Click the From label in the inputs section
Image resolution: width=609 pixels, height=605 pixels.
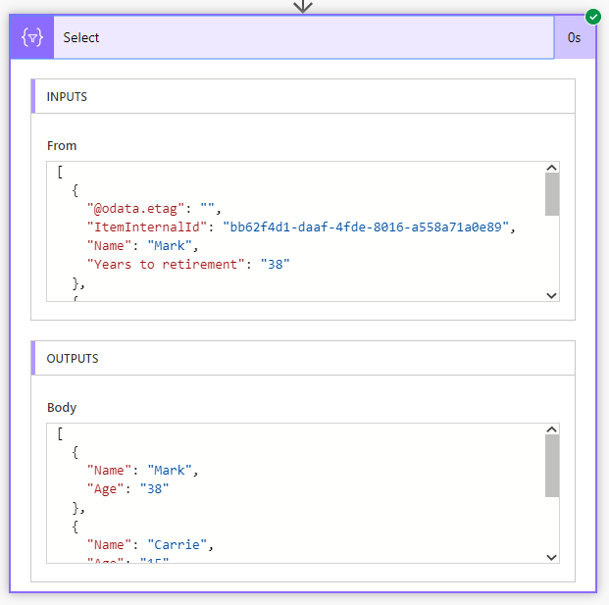point(62,146)
